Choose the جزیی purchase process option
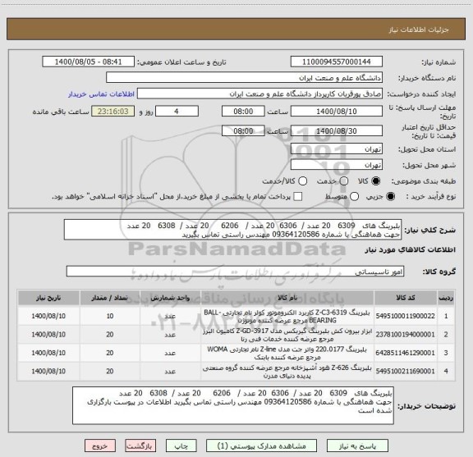473x457 pixels. (391, 197)
